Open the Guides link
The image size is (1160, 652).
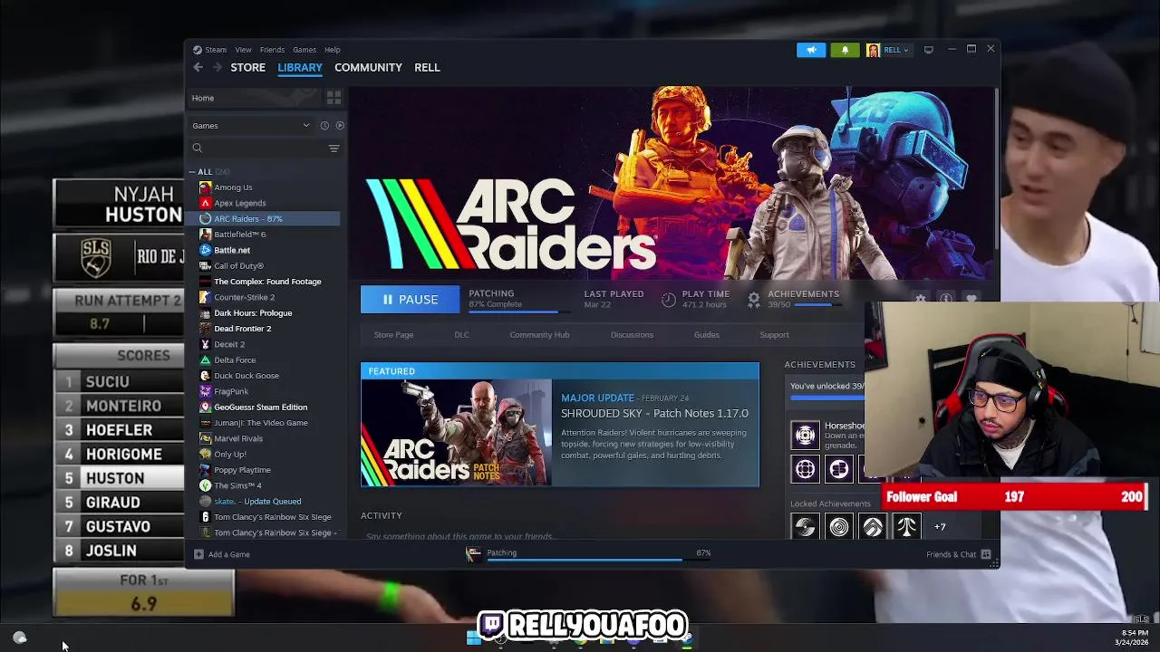point(707,335)
